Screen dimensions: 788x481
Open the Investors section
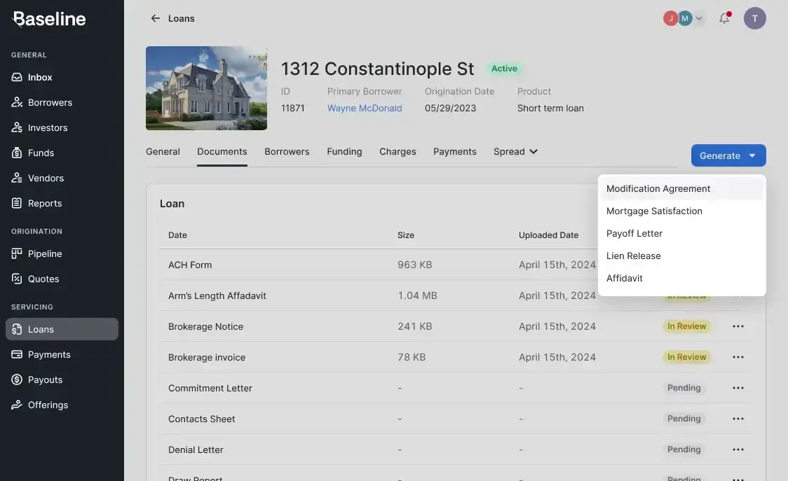[48, 127]
